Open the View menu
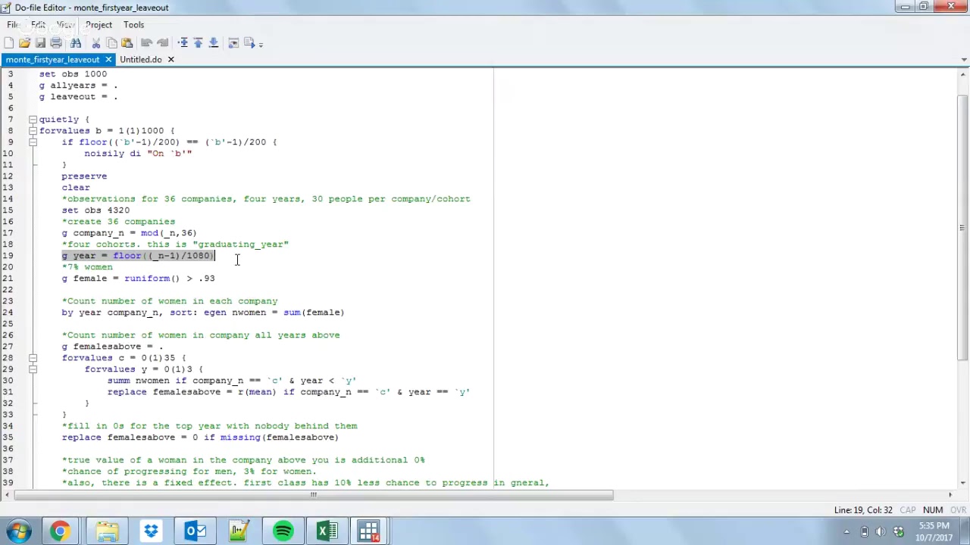The image size is (970, 545). (x=66, y=24)
